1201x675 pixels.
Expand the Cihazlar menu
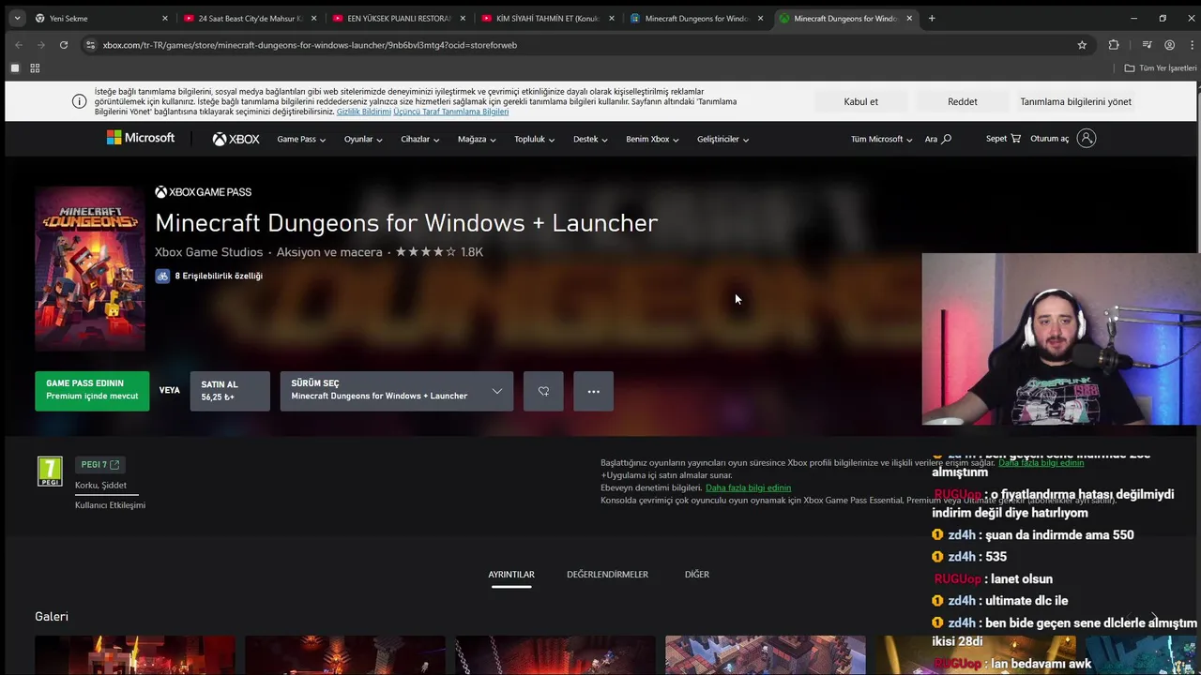click(x=420, y=140)
